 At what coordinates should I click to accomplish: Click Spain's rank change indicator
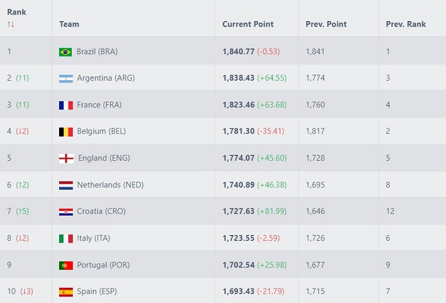coord(27,292)
